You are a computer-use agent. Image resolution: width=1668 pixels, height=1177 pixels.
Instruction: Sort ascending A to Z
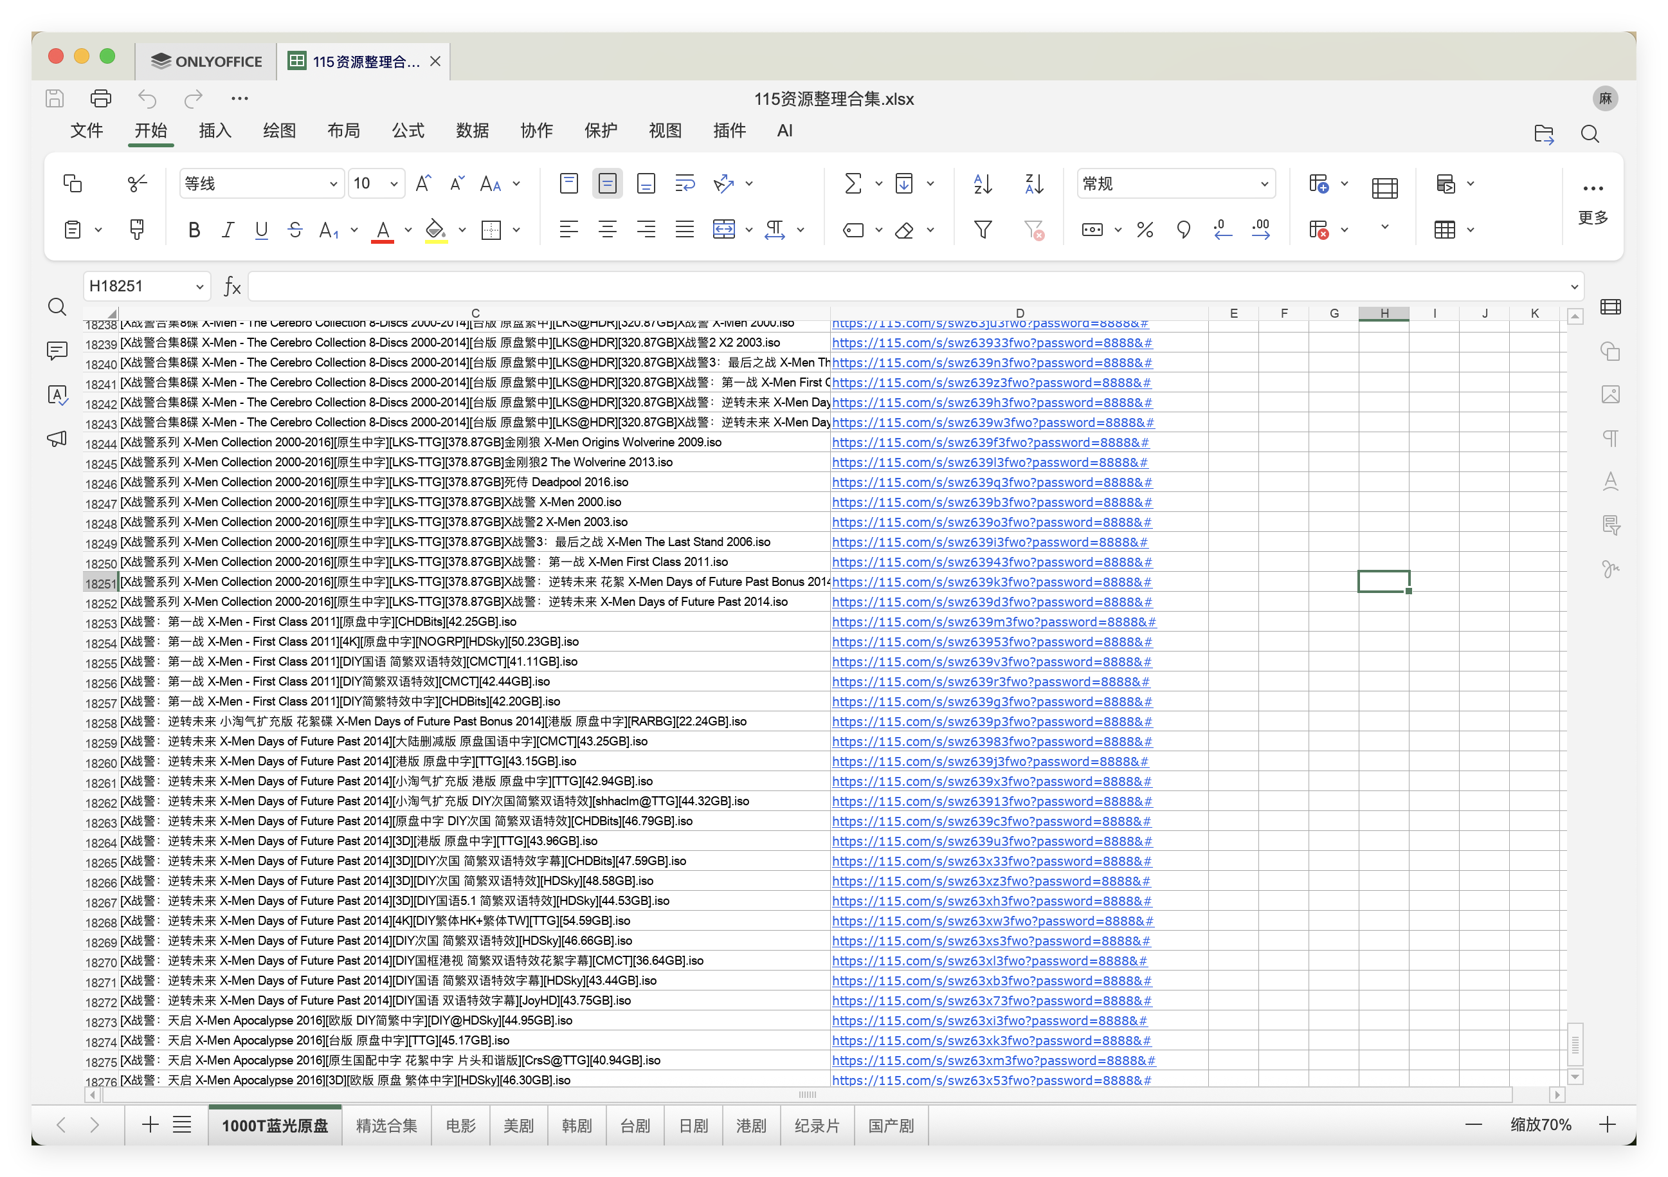[983, 183]
